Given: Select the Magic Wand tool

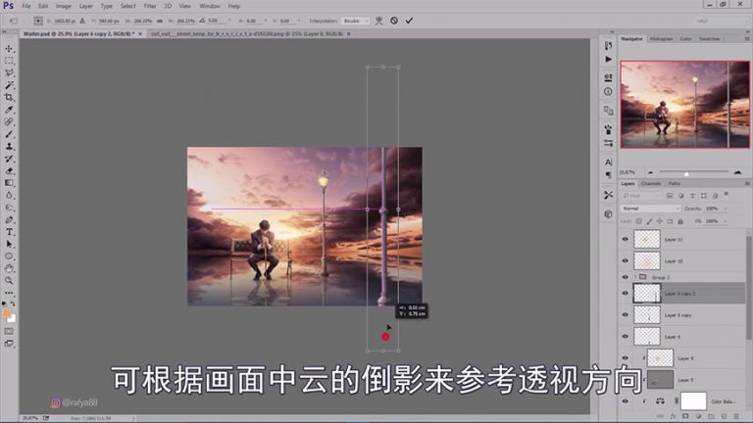Looking at the screenshot, I should tap(9, 85).
